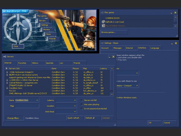The width and height of the screenshot is (181, 136).
Task: Click Half-Life 2: Lost Coast game icon
Action: (x=103, y=22)
